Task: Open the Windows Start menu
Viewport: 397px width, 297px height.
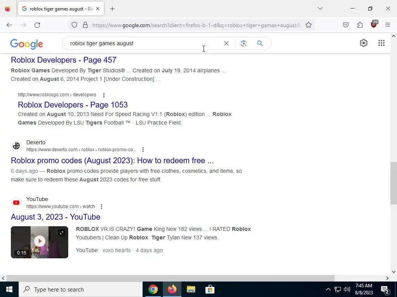Action: tap(9, 289)
